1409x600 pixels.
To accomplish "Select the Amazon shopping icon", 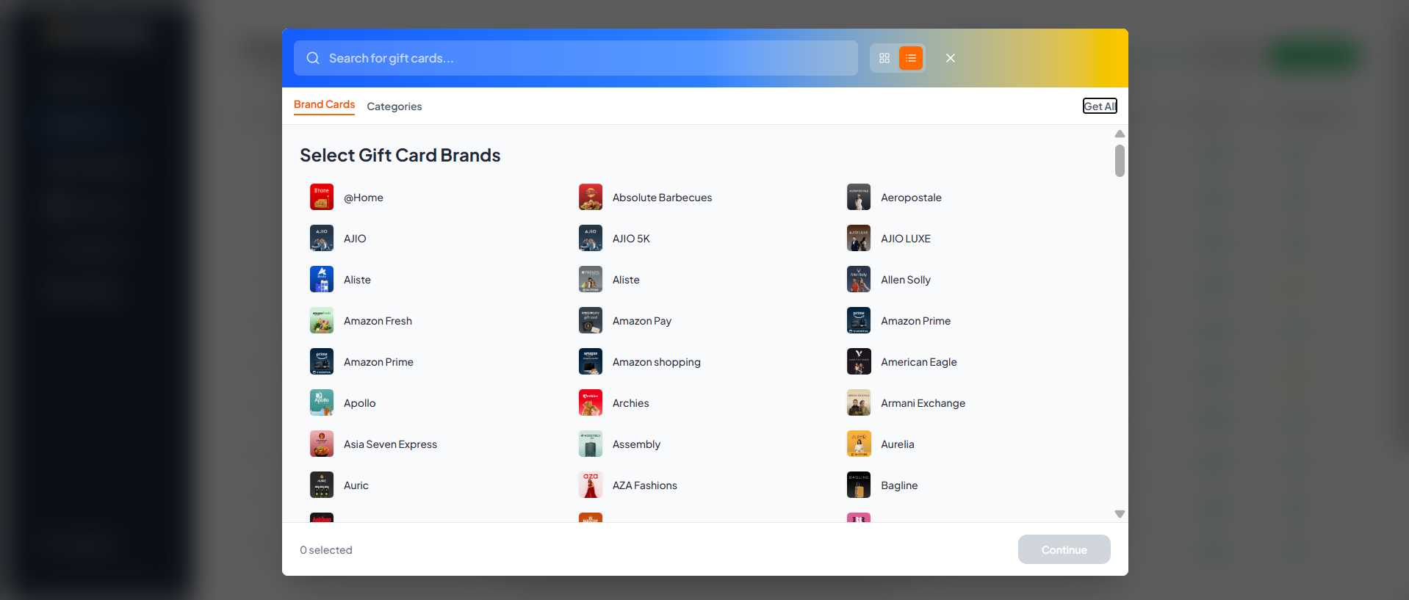I will coord(591,361).
